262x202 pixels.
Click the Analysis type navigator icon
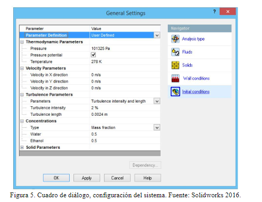pos(175,39)
